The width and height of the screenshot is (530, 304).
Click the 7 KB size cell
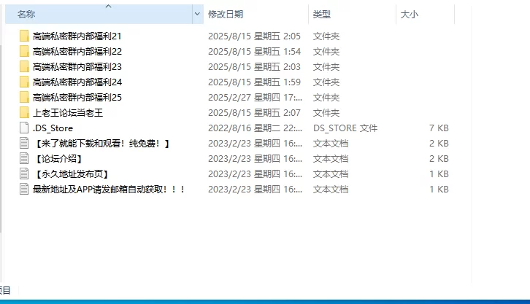[x=439, y=128]
